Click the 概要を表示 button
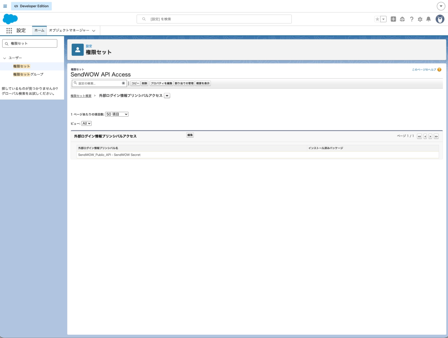This screenshot has width=448, height=338. [x=203, y=83]
